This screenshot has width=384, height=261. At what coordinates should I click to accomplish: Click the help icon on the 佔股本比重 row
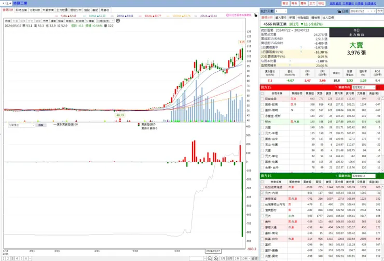click(290, 61)
